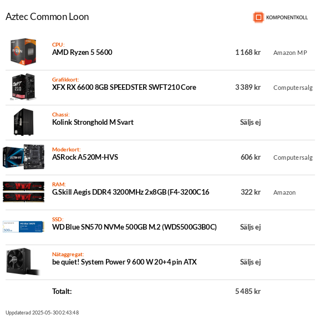The width and height of the screenshot is (320, 320).
Task: Click the KOMPONENTKOLL site name text
Action: [x=287, y=18]
